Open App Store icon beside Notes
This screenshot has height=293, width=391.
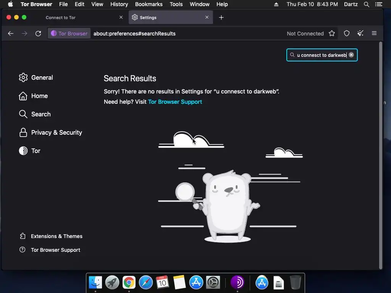click(x=196, y=282)
